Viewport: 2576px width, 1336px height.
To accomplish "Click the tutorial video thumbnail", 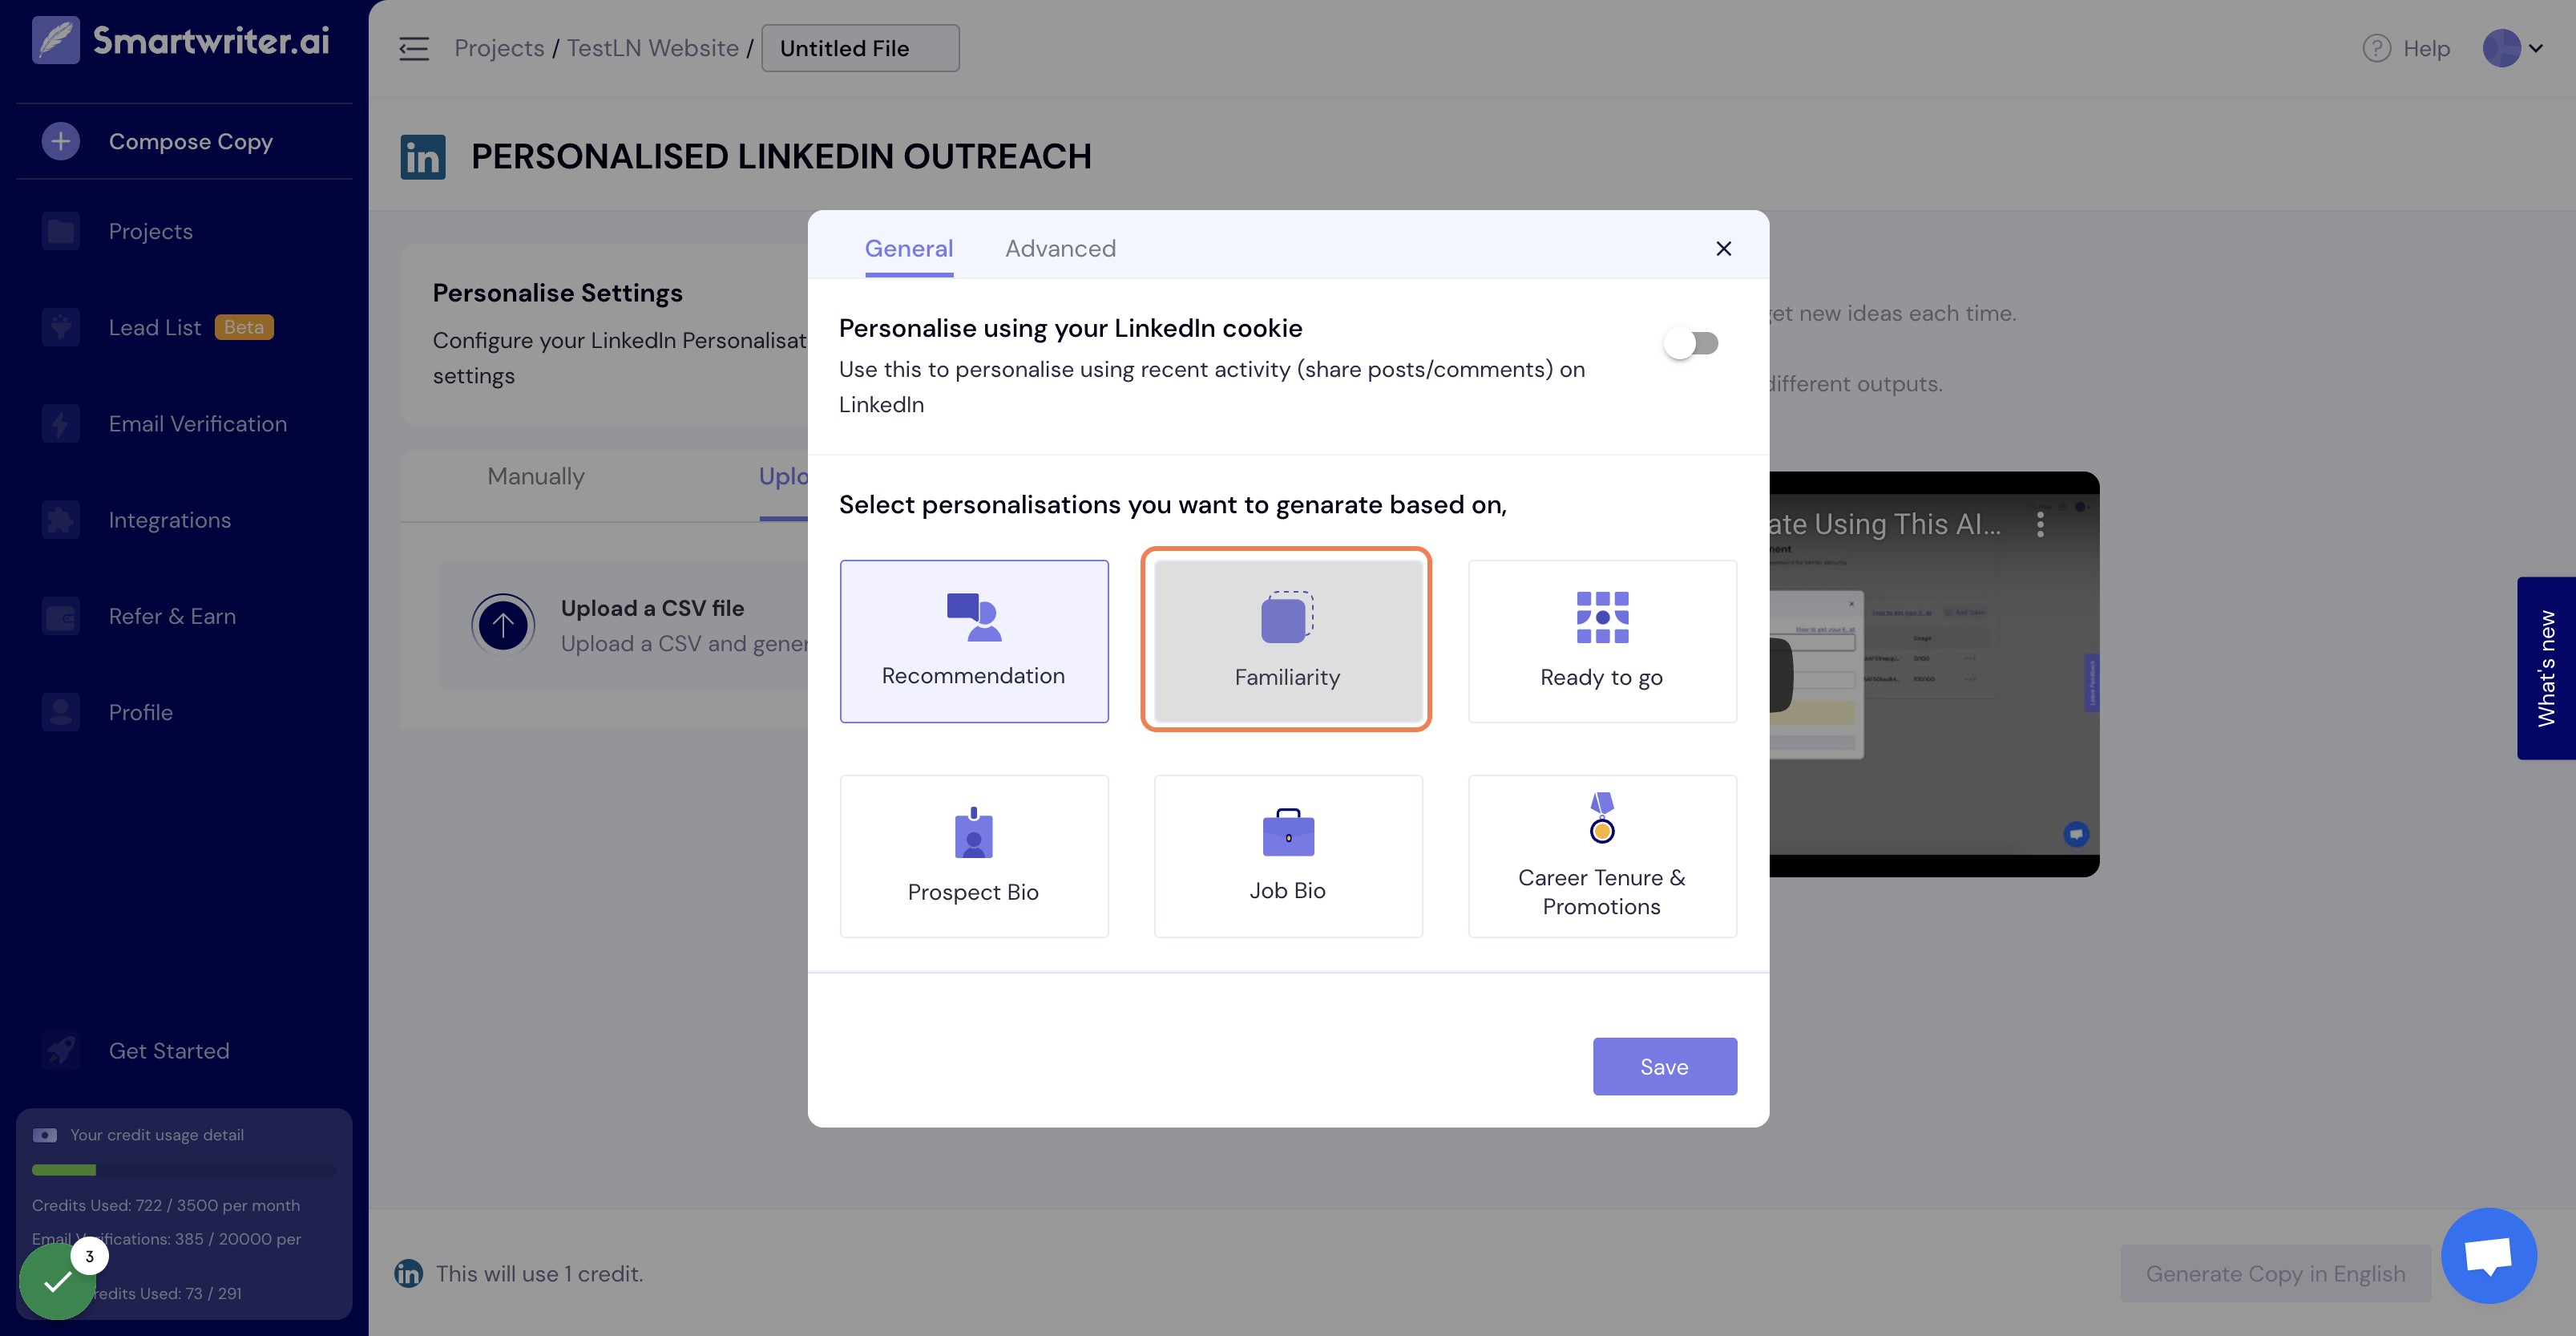I will (1934, 674).
